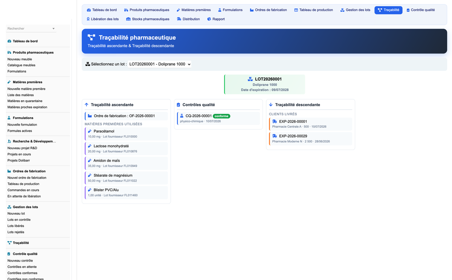Image resolution: width=452 pixels, height=280 pixels.
Task: Click the Gestion des lots sidebar boxes icon
Action: (x=9, y=207)
